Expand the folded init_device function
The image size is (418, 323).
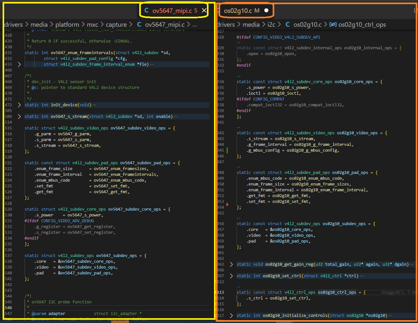point(19,105)
